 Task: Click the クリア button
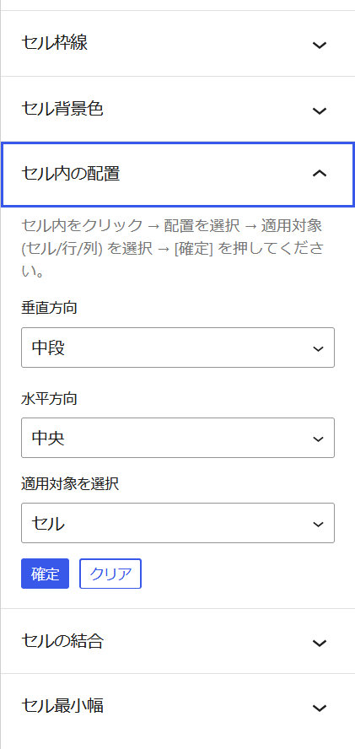tap(110, 574)
